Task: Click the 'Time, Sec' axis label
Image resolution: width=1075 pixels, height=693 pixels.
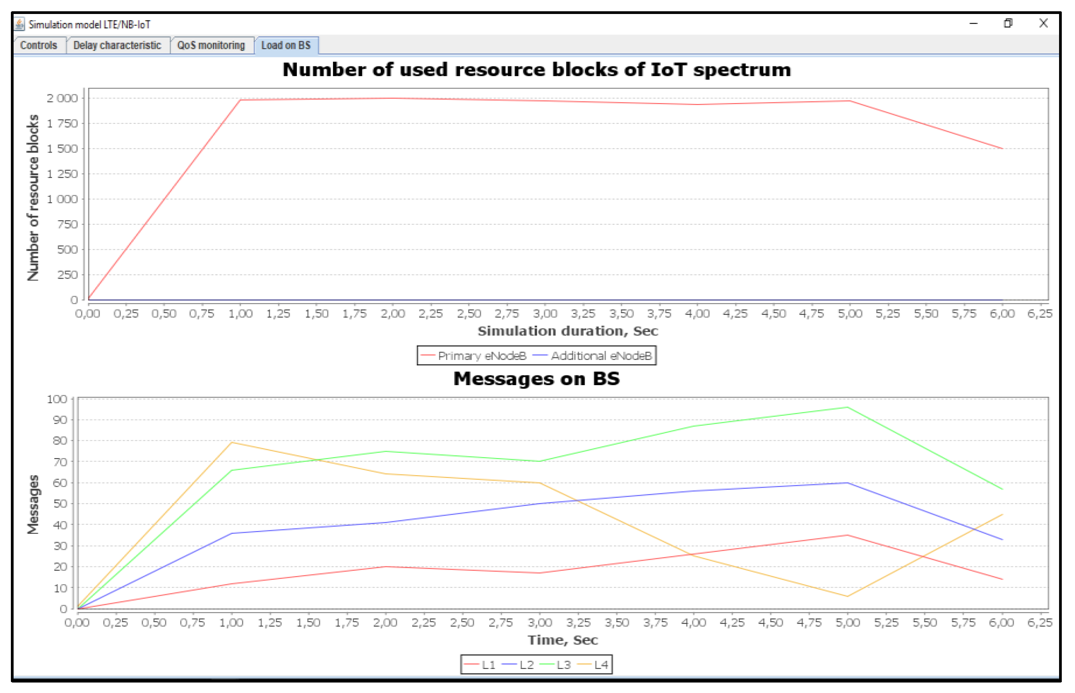Action: 563,640
